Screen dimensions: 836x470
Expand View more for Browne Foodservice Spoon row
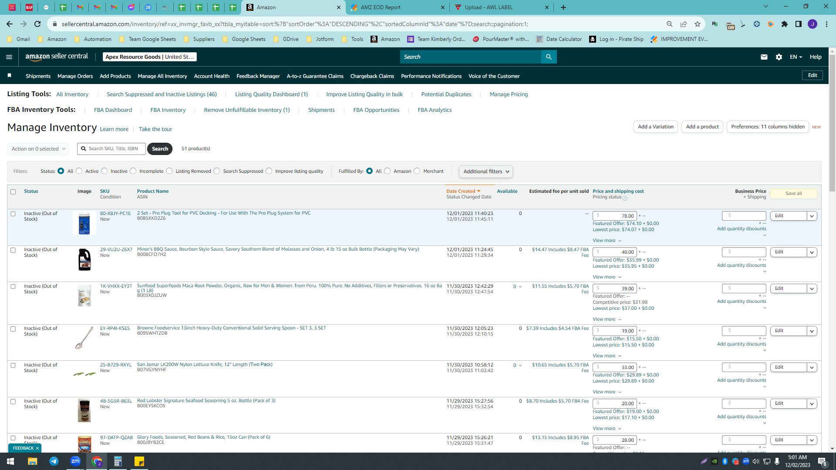pyautogui.click(x=607, y=356)
